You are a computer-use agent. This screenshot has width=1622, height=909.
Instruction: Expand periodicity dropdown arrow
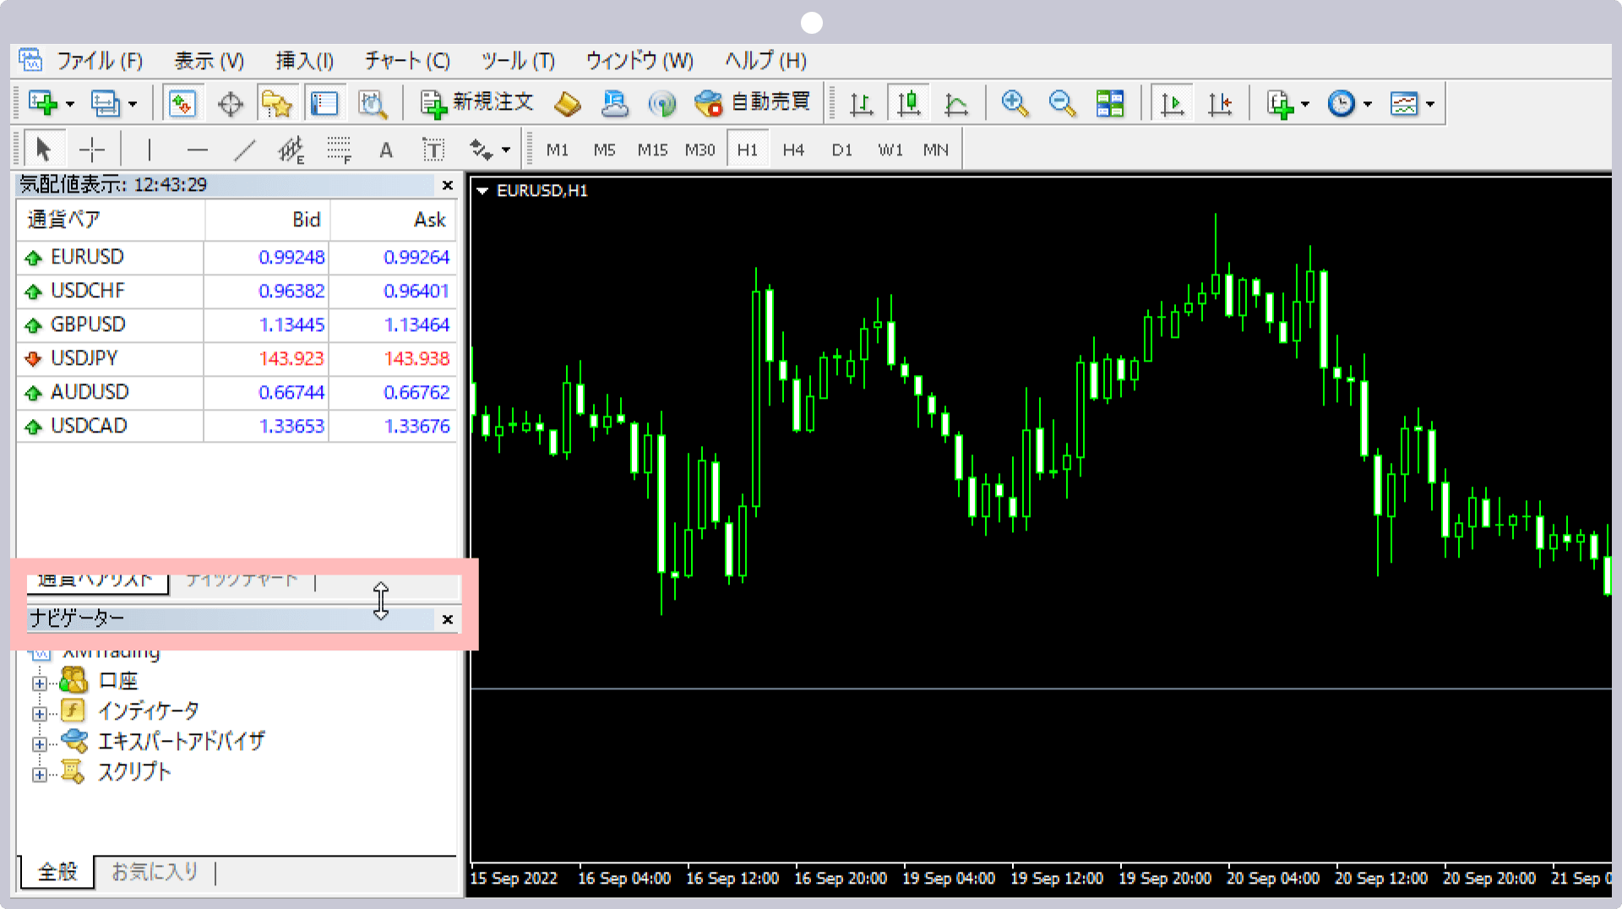coord(1368,105)
